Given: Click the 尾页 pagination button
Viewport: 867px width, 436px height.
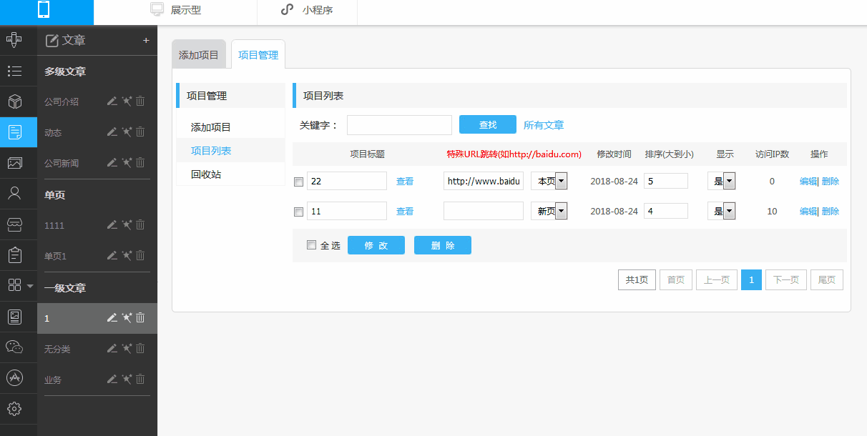Looking at the screenshot, I should (827, 280).
